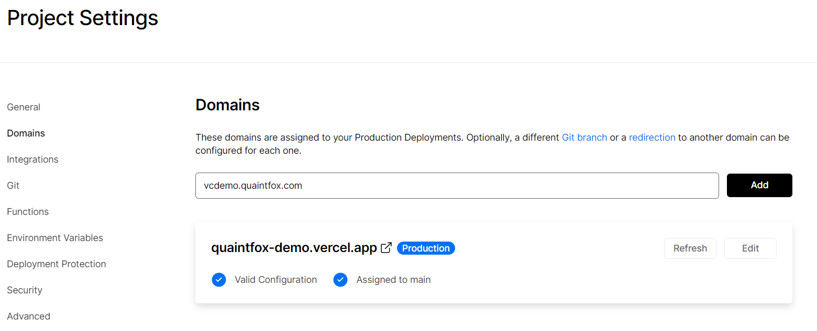Click the blue Production badge

(426, 248)
